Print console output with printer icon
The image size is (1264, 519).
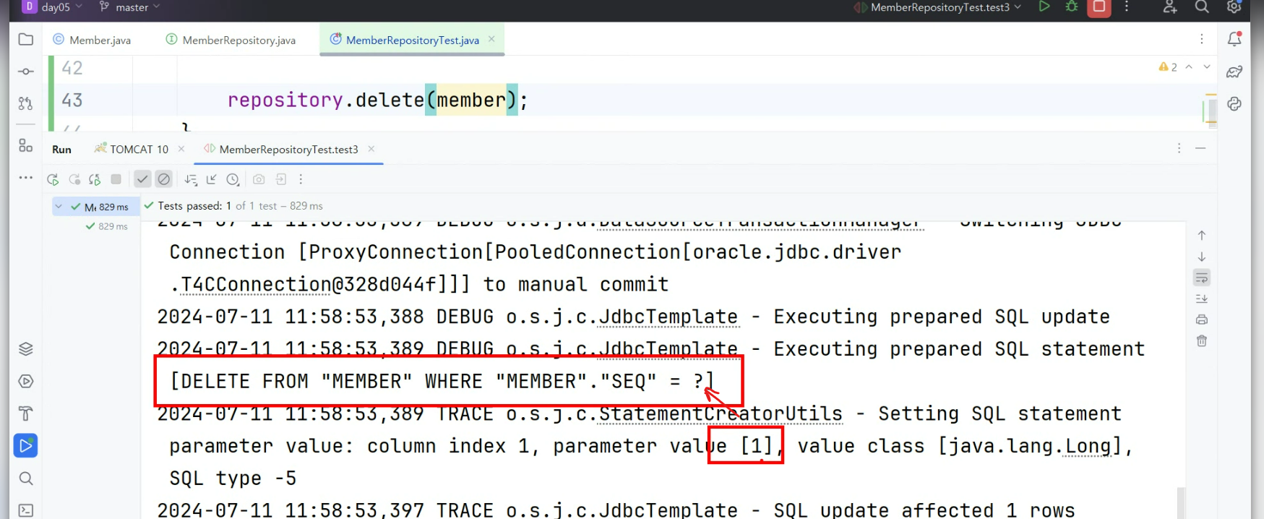(x=1202, y=319)
